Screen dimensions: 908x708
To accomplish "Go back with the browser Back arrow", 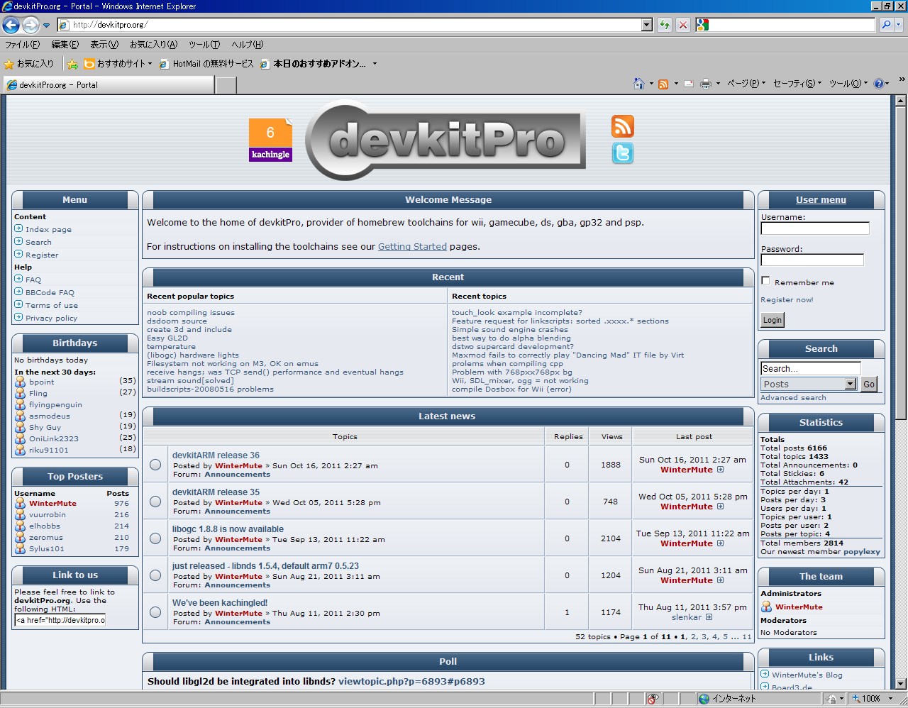I will click(x=11, y=25).
